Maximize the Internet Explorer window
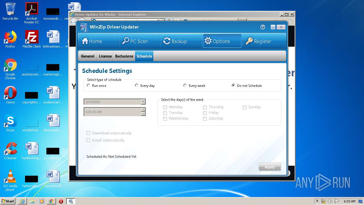This screenshot has width=364, height=205. (x=287, y=15)
